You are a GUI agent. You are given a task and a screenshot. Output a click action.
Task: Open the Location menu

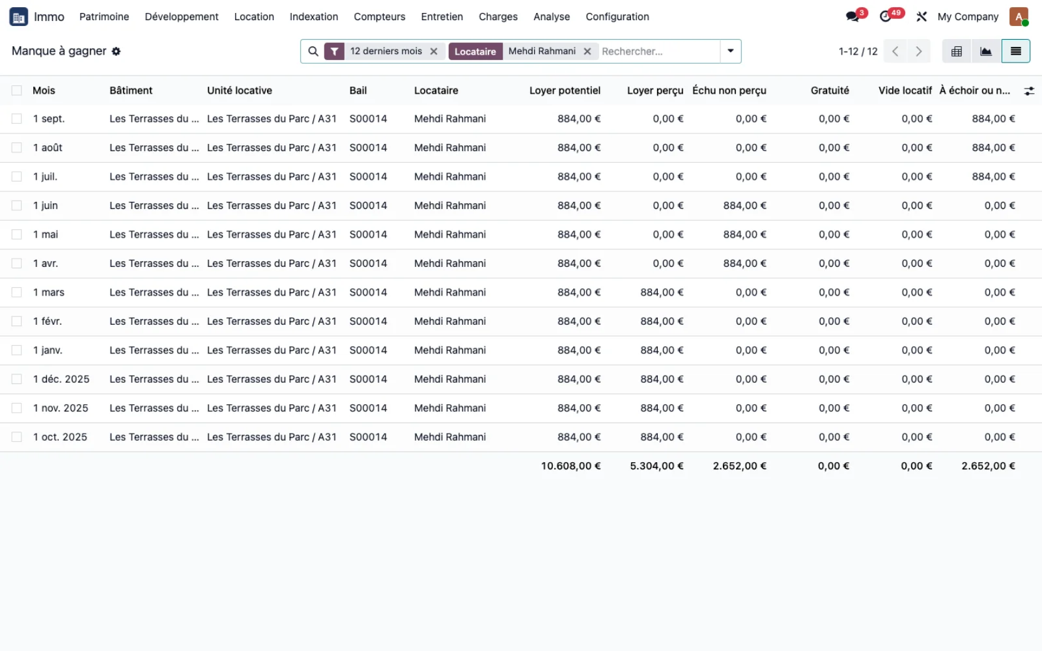(254, 17)
